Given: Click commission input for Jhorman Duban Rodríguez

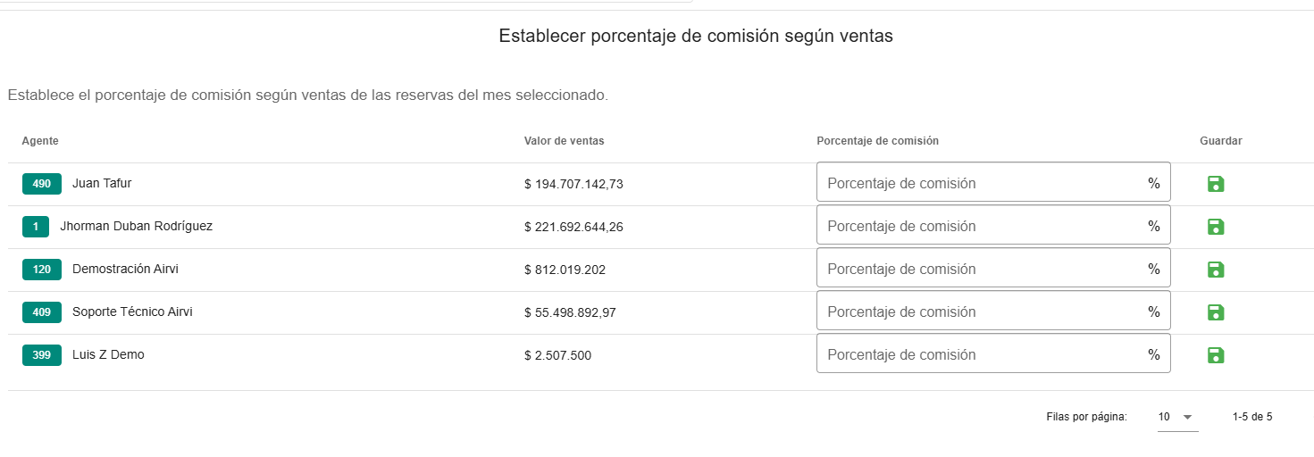Looking at the screenshot, I should coord(983,226).
